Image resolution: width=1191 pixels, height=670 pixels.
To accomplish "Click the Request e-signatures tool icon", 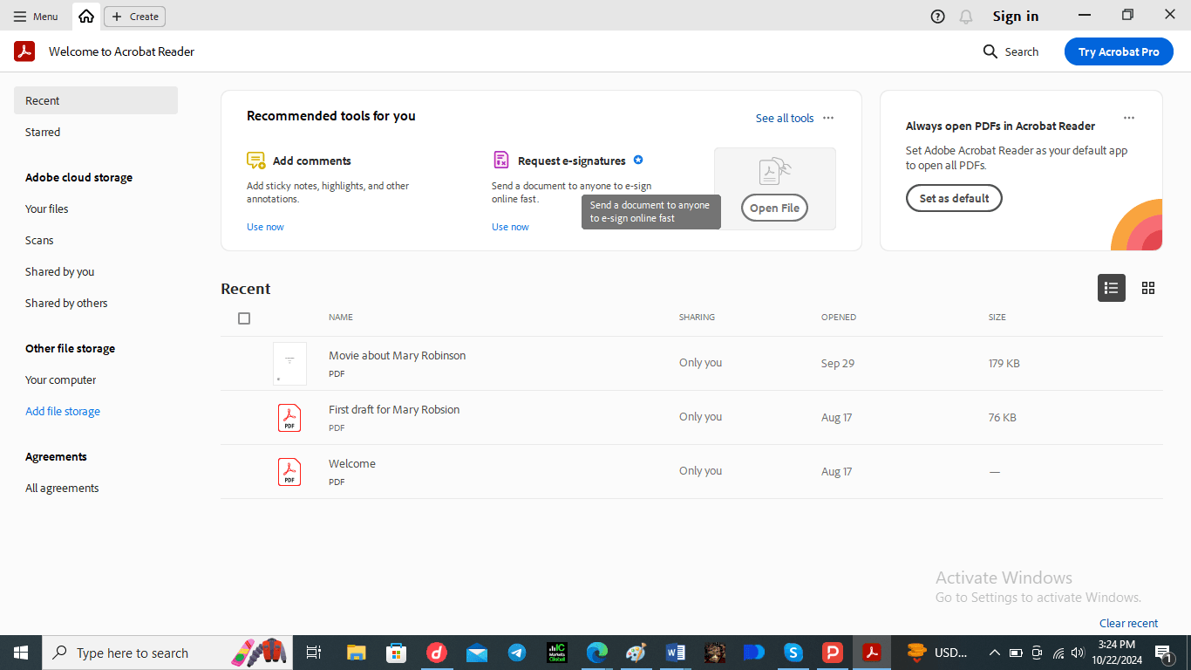I will click(x=500, y=160).
